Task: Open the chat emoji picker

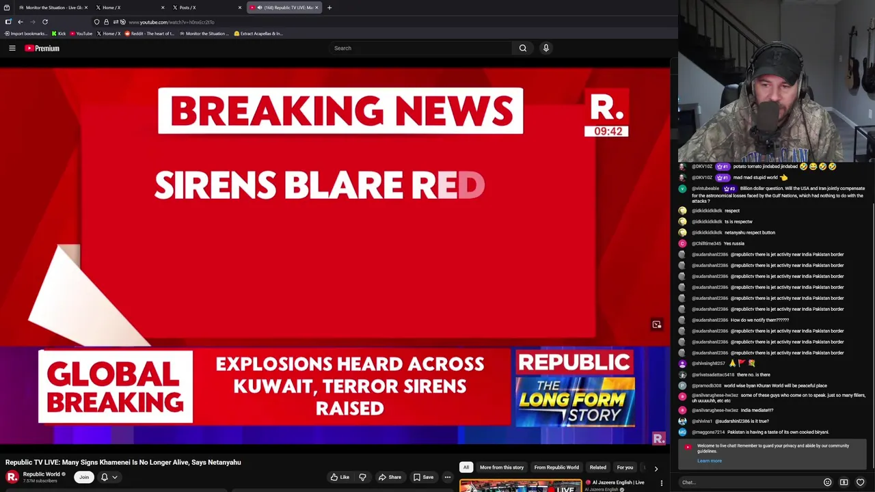Action: click(827, 482)
